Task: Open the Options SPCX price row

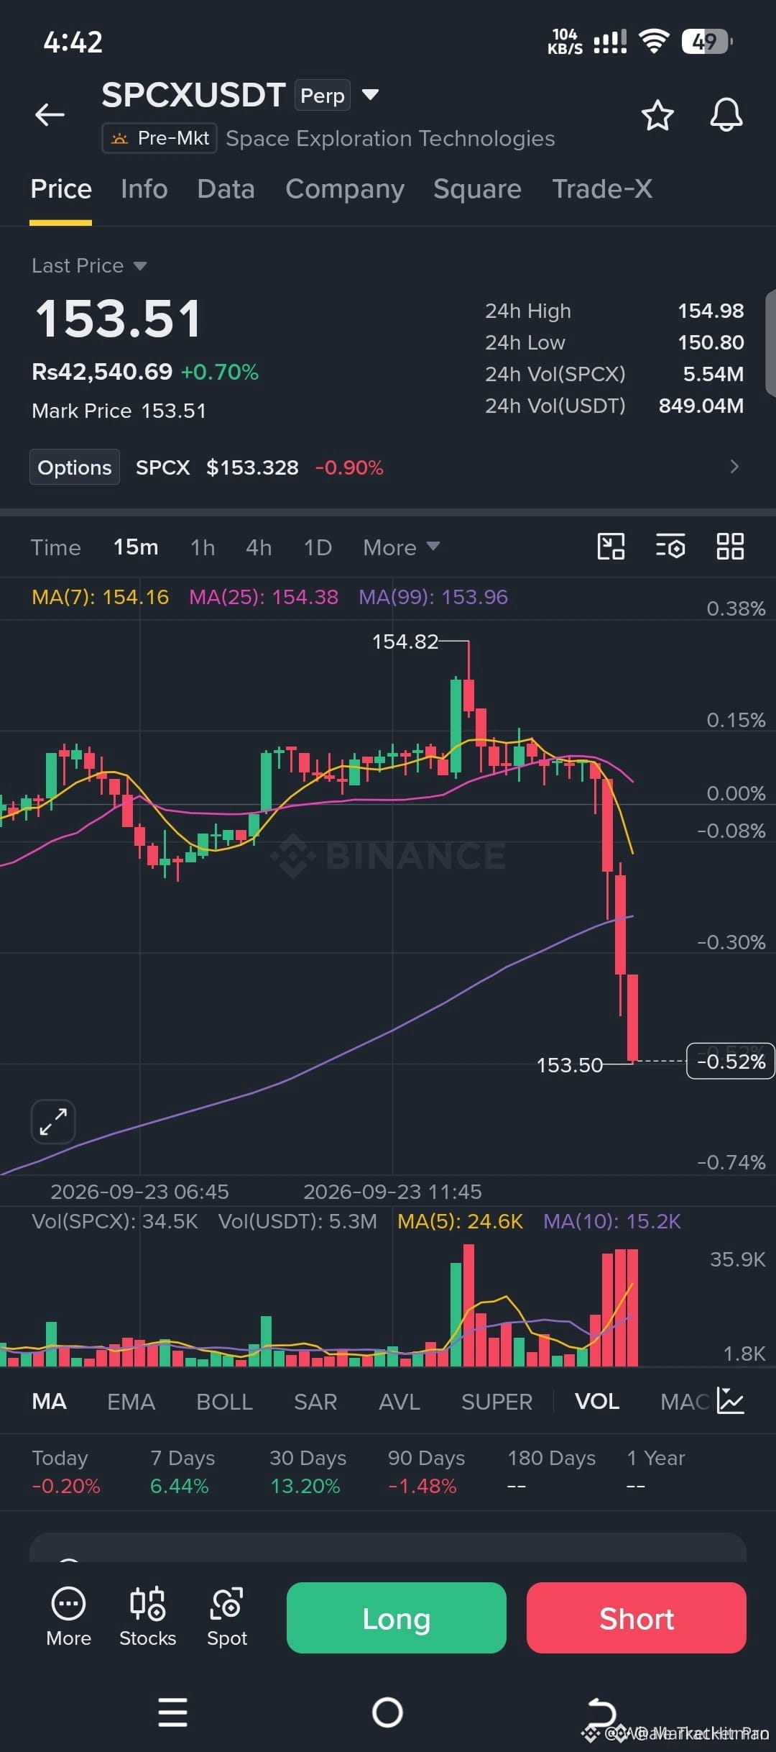Action: [x=388, y=467]
